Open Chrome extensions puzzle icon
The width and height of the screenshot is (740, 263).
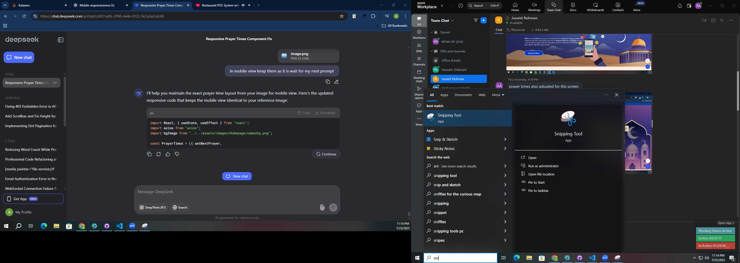(x=373, y=16)
